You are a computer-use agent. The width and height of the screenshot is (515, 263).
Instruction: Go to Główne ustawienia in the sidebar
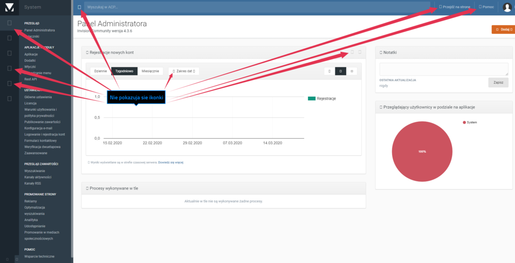(38, 96)
